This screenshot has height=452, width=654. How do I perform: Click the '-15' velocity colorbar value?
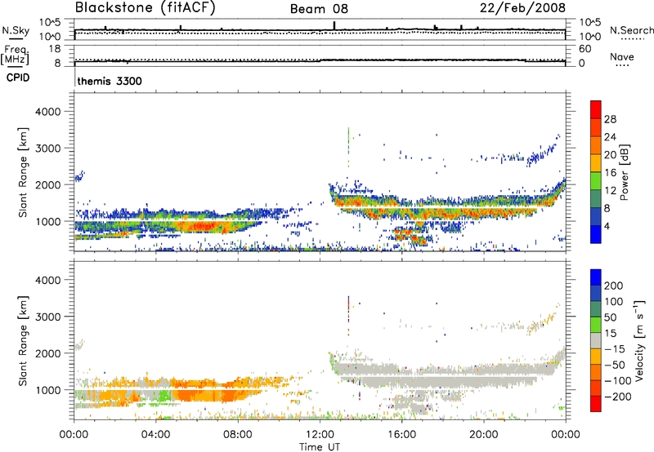pos(614,349)
